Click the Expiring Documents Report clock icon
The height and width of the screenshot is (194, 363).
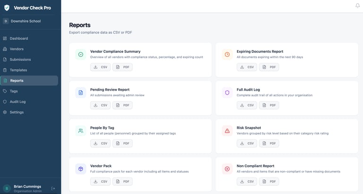point(227,54)
